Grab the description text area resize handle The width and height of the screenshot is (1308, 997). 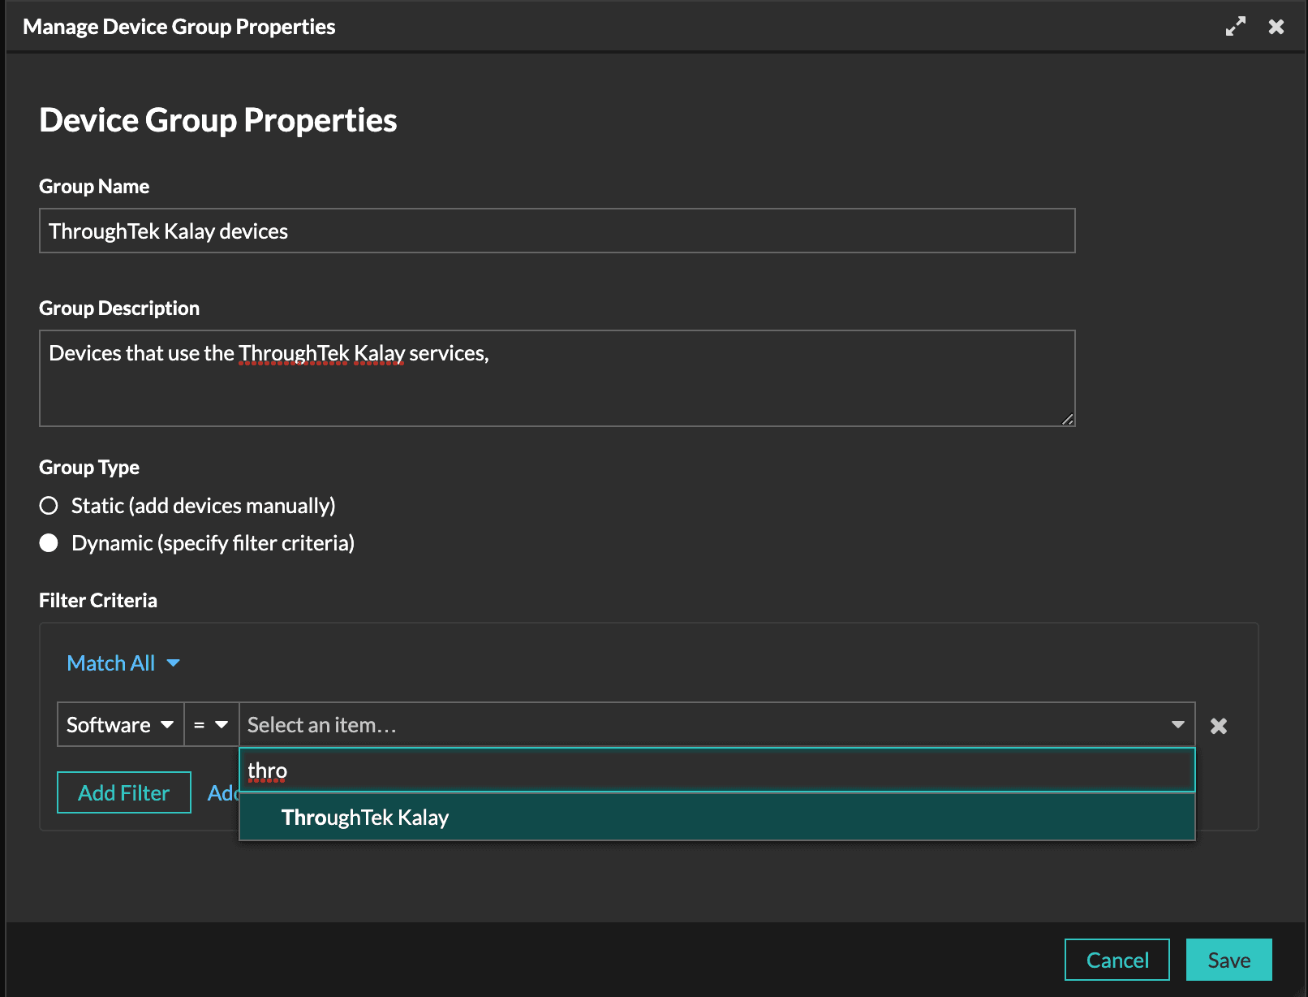click(x=1068, y=419)
